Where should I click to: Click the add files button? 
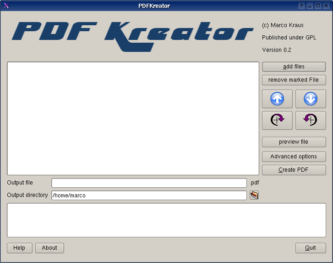[x=294, y=67]
